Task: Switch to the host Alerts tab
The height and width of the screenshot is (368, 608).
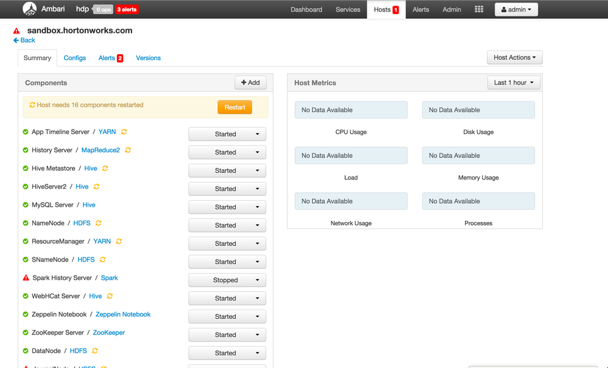Action: pos(111,58)
